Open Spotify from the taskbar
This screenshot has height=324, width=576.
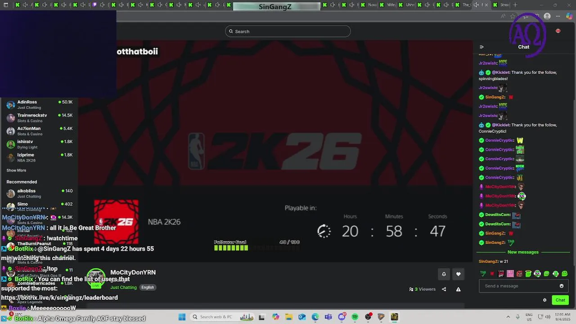[x=355, y=317]
